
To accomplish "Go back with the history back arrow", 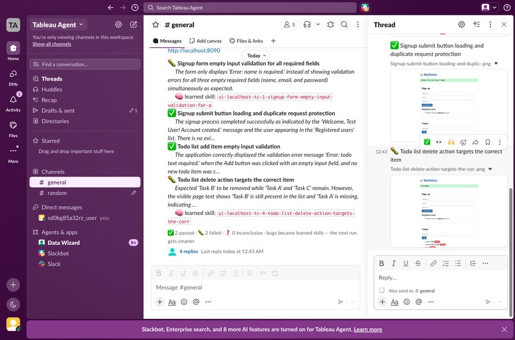I will point(111,8).
